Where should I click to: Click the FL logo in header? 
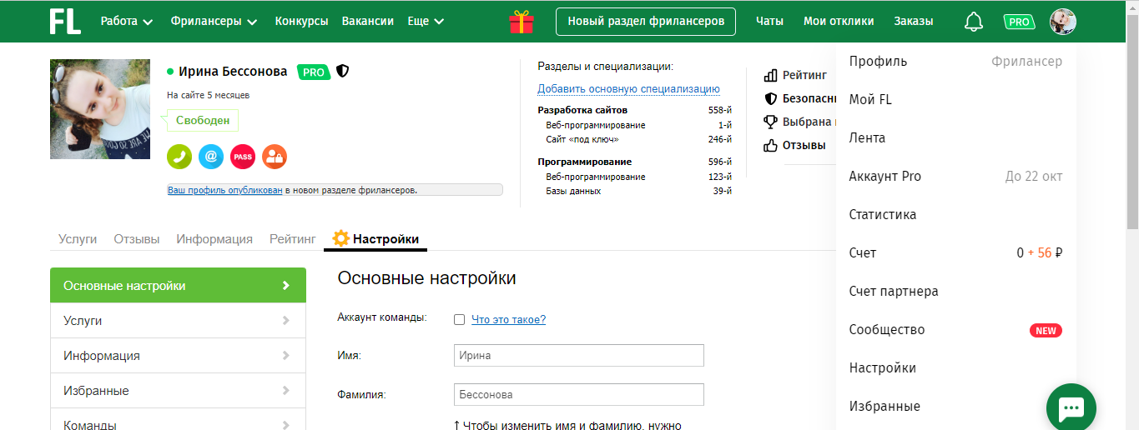click(65, 22)
